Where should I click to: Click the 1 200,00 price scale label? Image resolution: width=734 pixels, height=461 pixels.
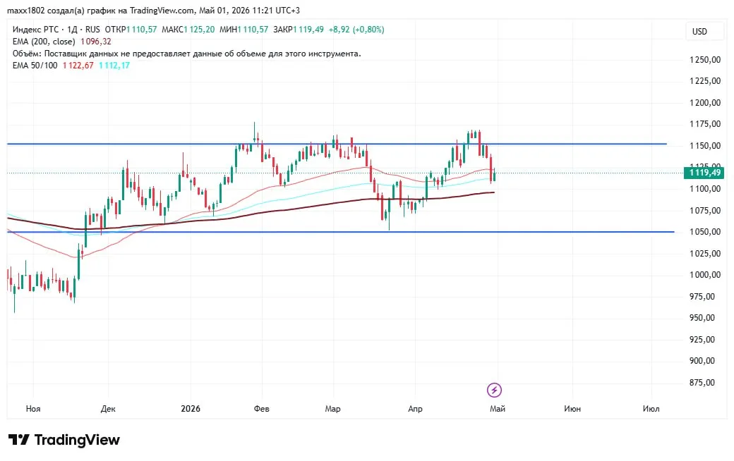tap(705, 103)
